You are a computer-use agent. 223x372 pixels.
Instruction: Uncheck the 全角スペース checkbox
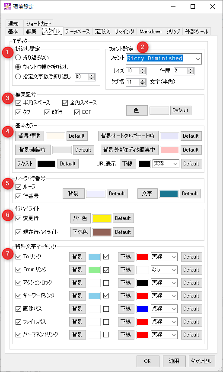[65, 103]
